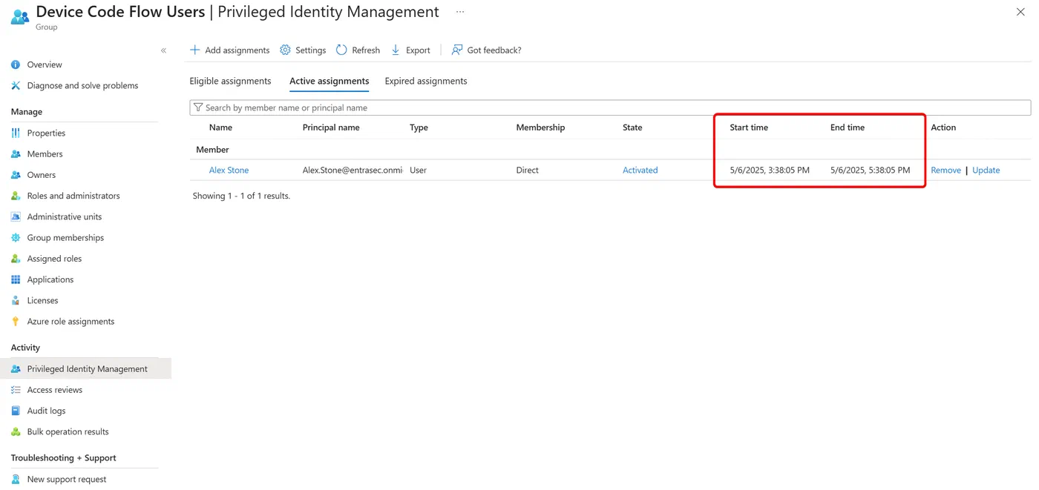Click the Administrative units icon
The image size is (1039, 490).
tap(16, 216)
